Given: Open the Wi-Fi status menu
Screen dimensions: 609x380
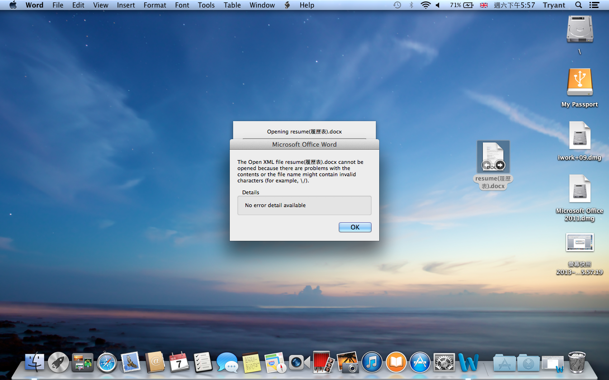Looking at the screenshot, I should pyautogui.click(x=426, y=5).
